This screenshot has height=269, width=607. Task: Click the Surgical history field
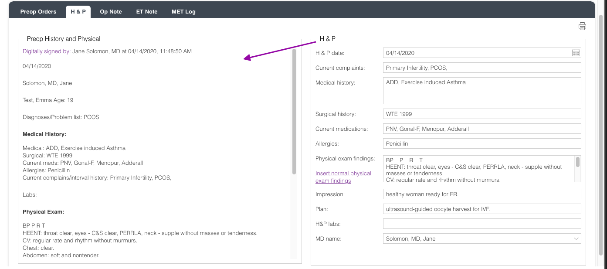tap(482, 114)
